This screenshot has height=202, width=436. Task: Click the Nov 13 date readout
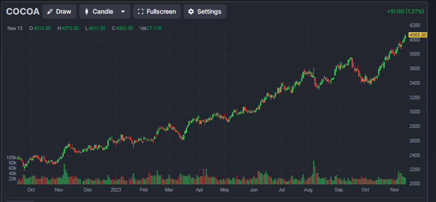pos(15,28)
